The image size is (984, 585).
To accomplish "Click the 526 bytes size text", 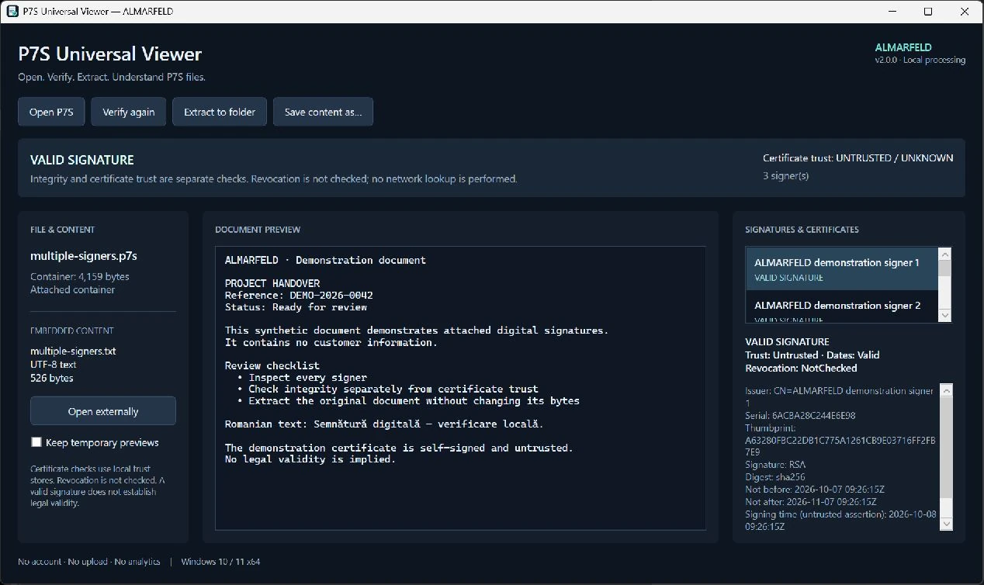I will (x=51, y=378).
